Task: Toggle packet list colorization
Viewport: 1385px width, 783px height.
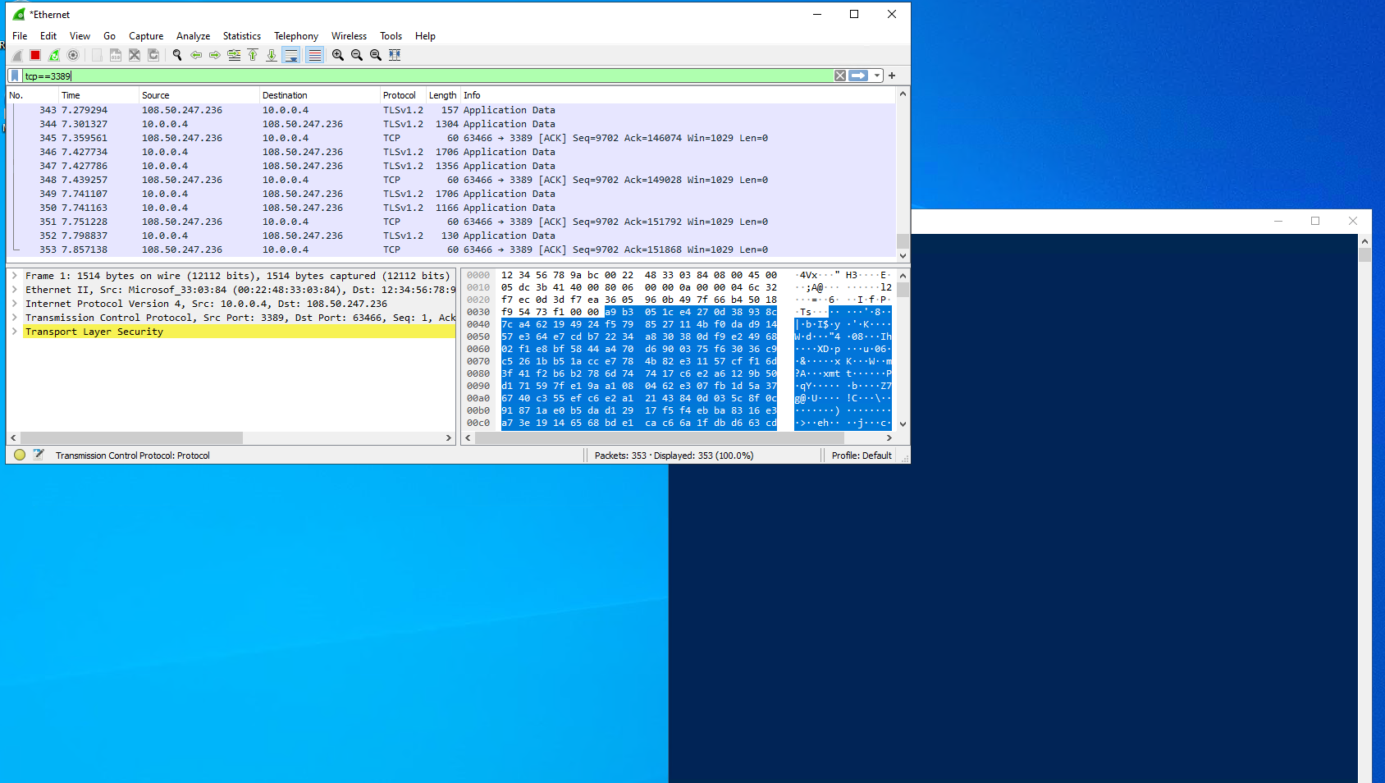Action: [x=315, y=54]
